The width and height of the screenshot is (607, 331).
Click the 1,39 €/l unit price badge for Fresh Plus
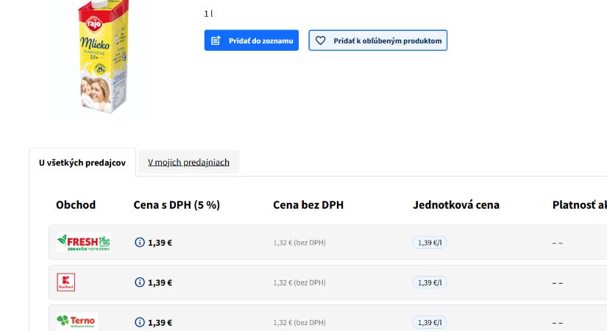point(430,243)
